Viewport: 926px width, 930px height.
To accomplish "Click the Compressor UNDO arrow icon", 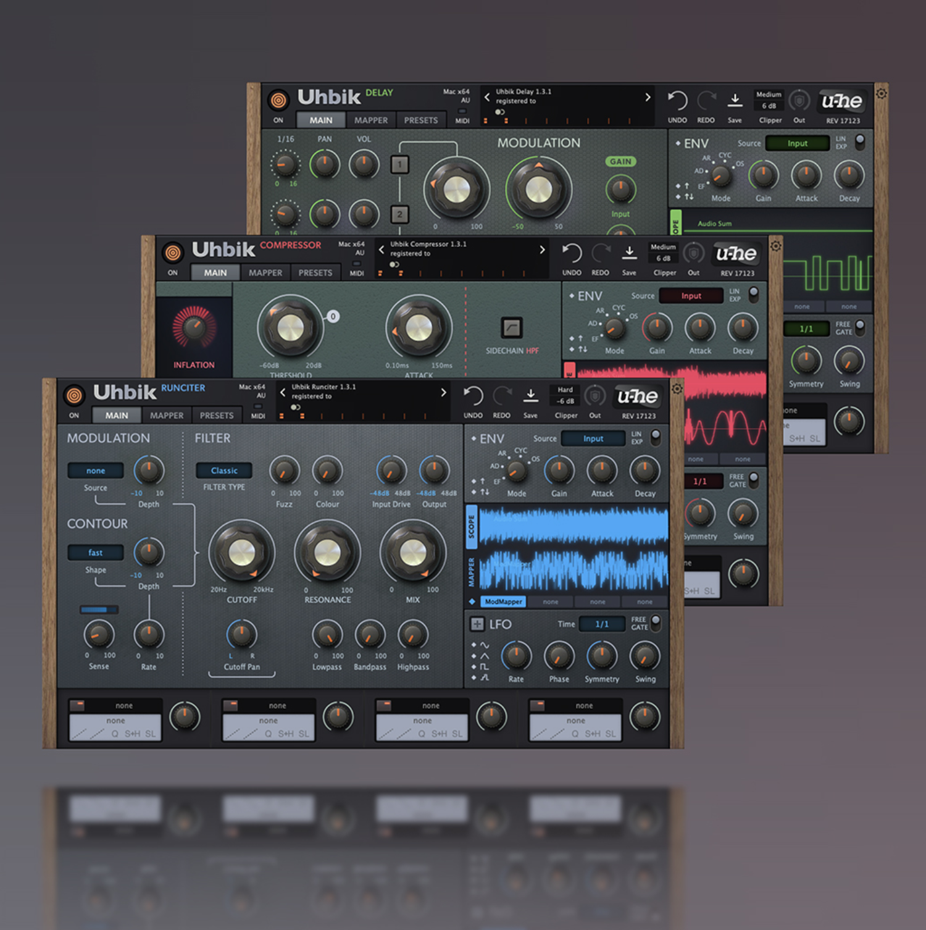I will [x=572, y=253].
